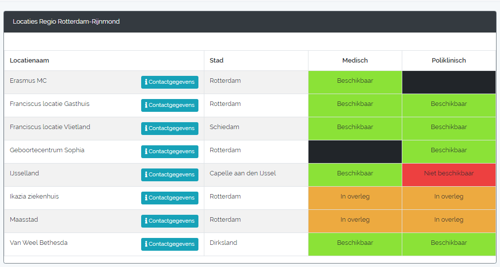Click Rotterdam city in Erasmus MC row
The width and height of the screenshot is (500, 267).
pos(225,81)
